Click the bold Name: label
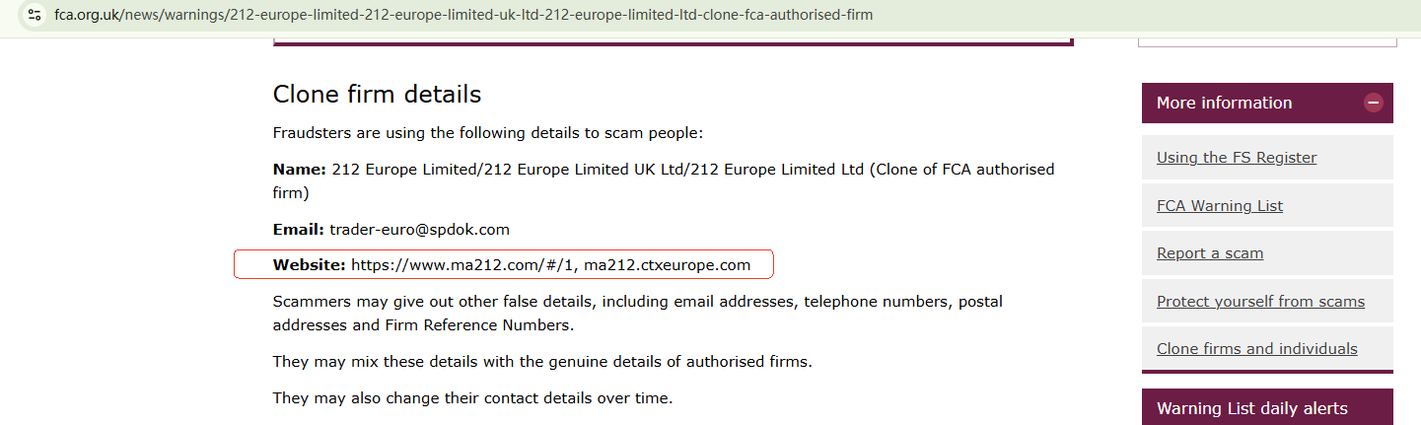The image size is (1421, 425). 299,170
